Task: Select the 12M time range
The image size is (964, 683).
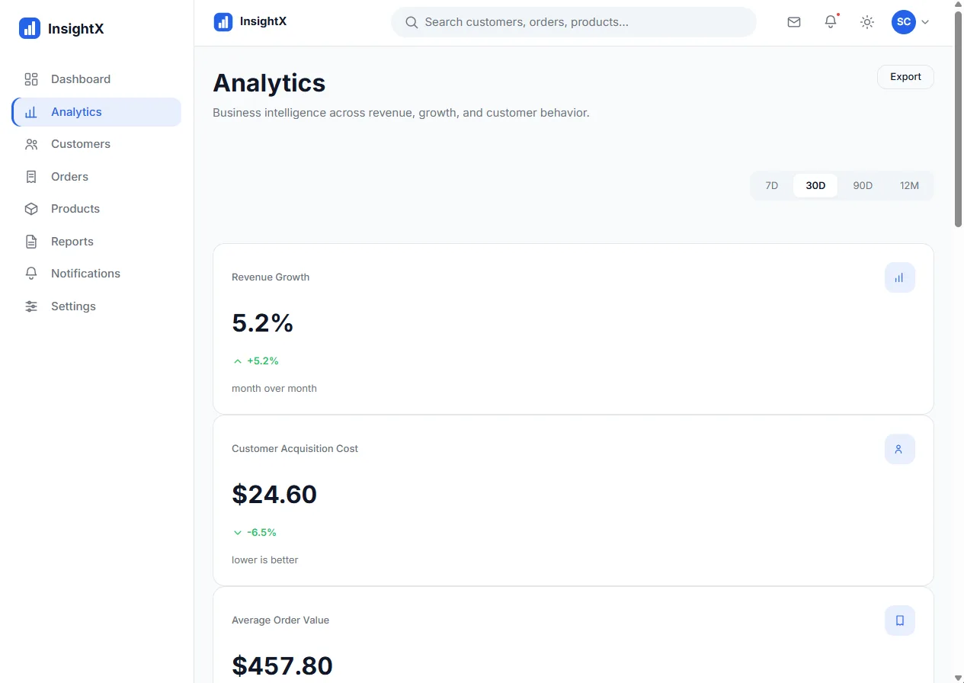Action: [x=909, y=186]
